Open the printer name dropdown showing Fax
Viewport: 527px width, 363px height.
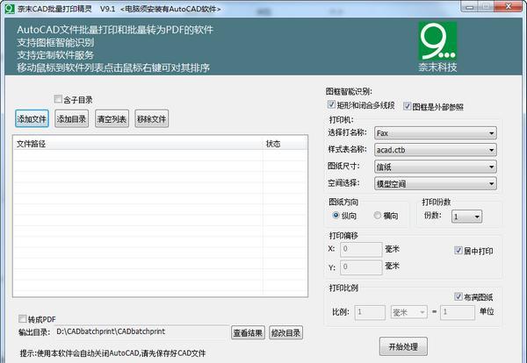(436, 133)
